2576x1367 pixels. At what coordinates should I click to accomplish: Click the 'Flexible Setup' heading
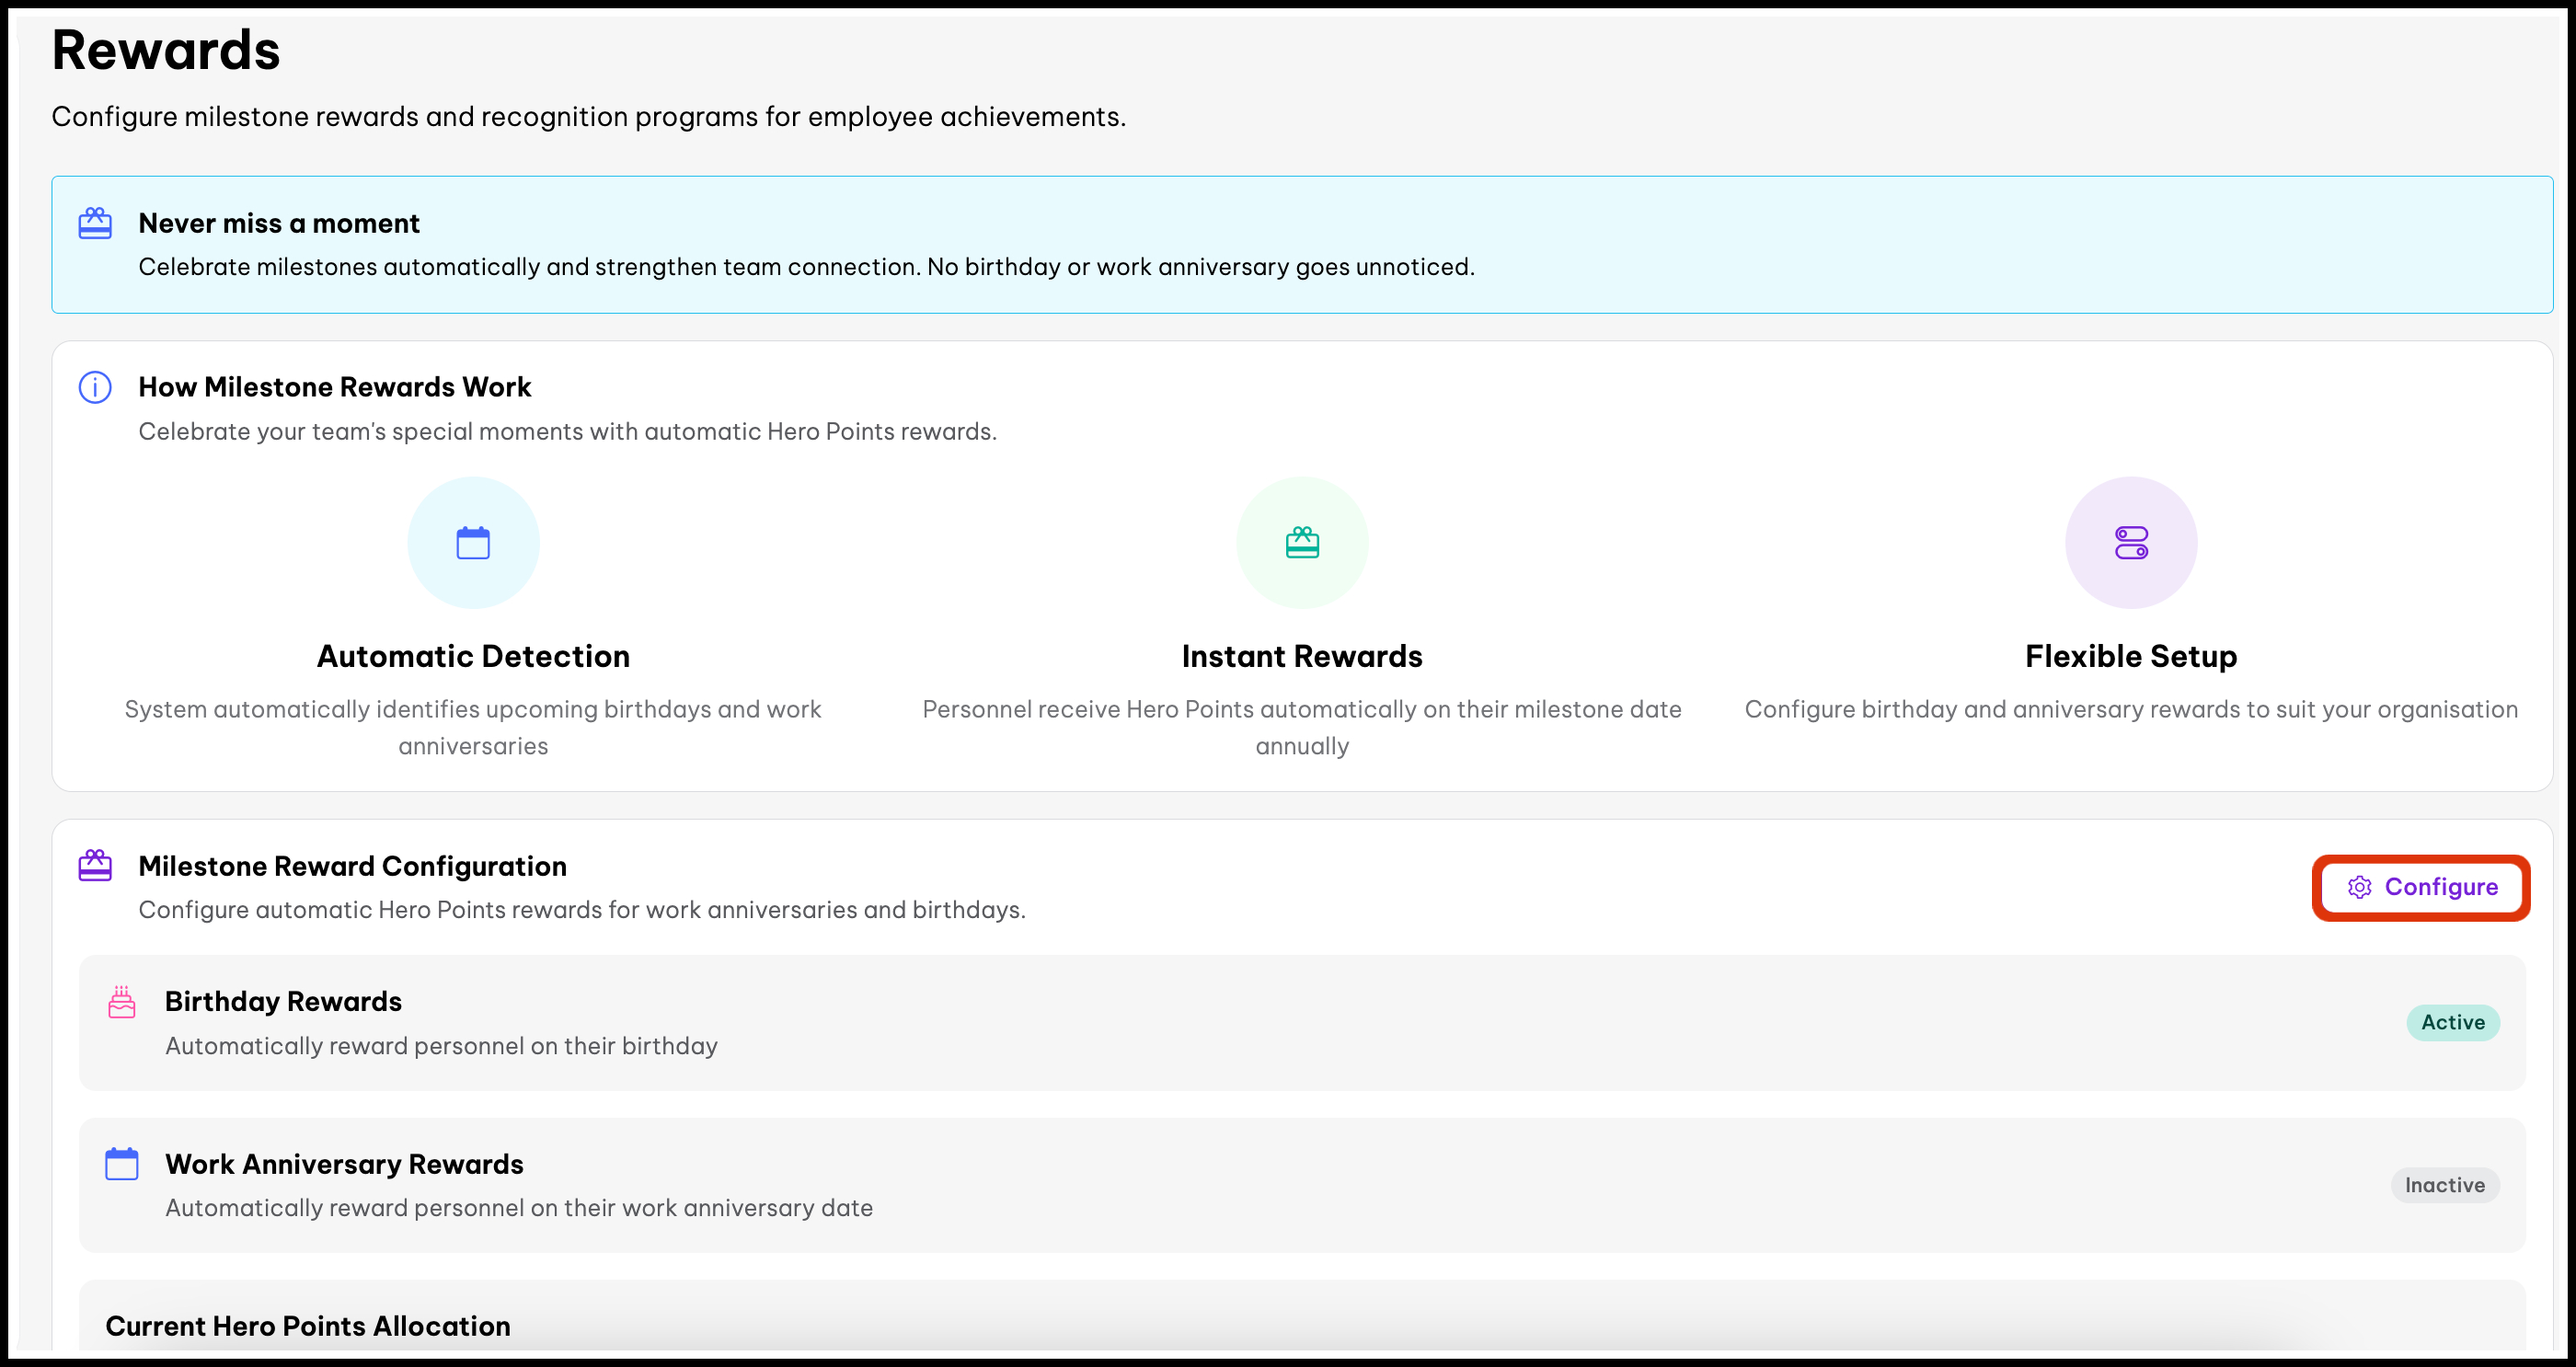click(2131, 657)
